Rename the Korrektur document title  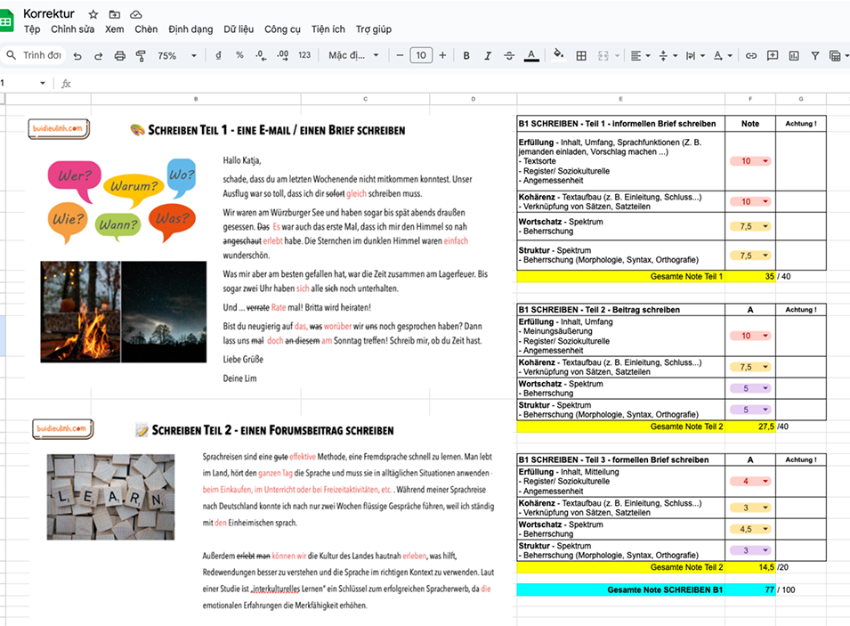(49, 13)
